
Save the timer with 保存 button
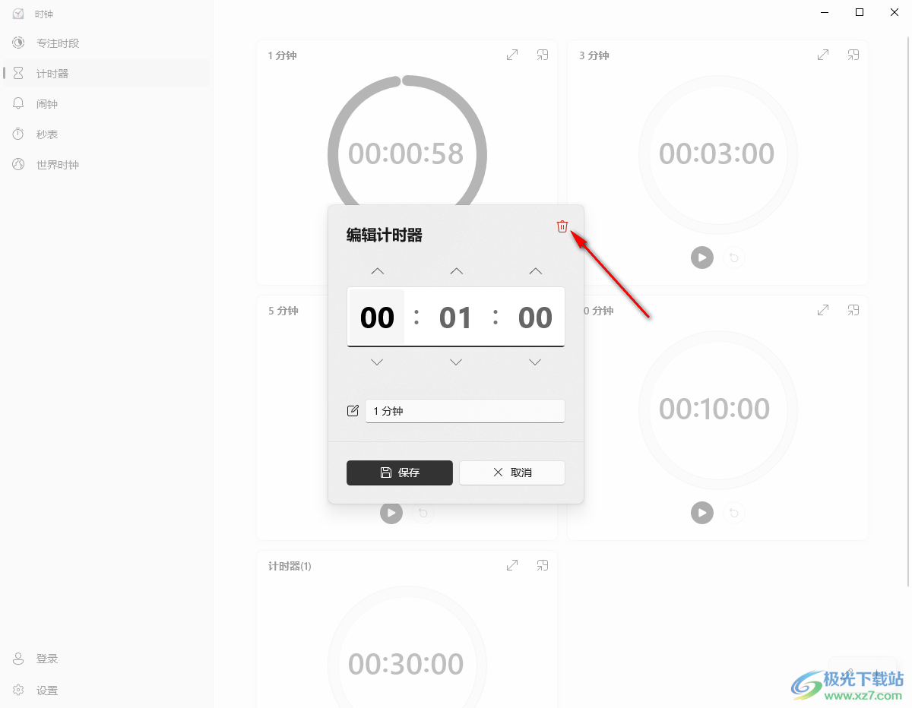coord(400,473)
